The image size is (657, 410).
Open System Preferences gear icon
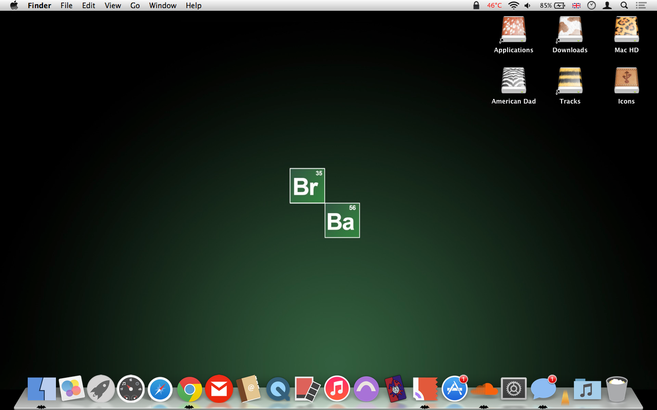[x=514, y=389]
